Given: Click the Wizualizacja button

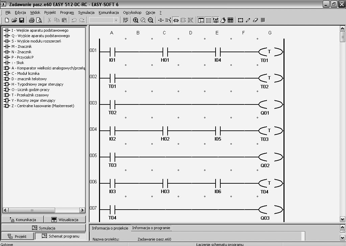Looking at the screenshot, I should pyautogui.click(x=65, y=220).
